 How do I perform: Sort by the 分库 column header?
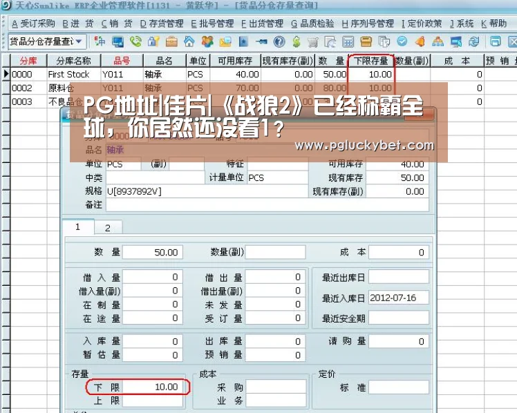[28, 61]
